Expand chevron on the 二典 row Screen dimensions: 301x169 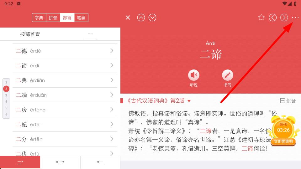(112, 80)
